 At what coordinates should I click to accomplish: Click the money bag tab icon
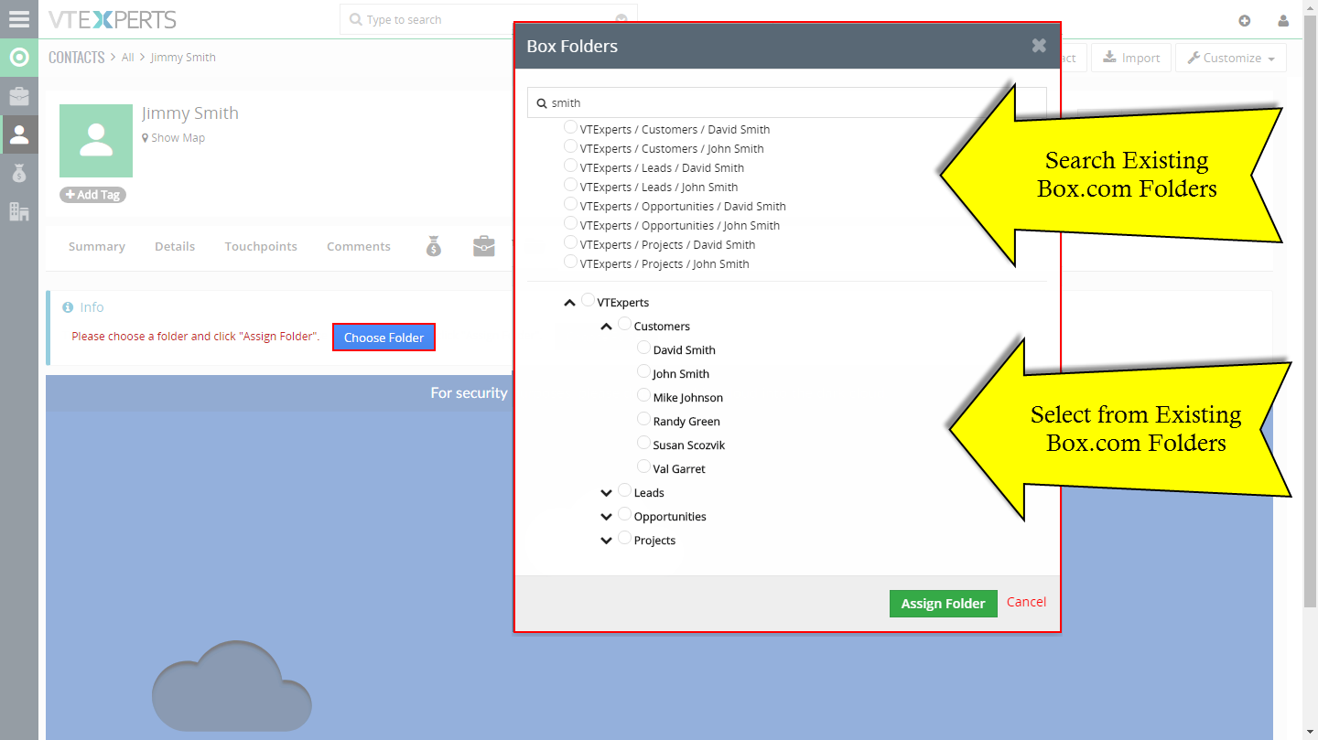(x=434, y=246)
